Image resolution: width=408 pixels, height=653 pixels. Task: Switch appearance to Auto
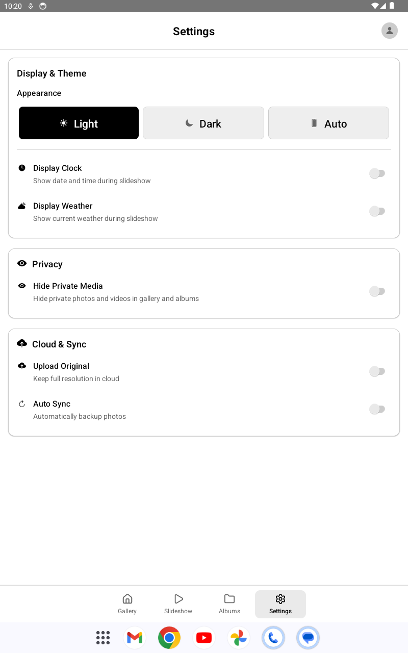pos(328,123)
